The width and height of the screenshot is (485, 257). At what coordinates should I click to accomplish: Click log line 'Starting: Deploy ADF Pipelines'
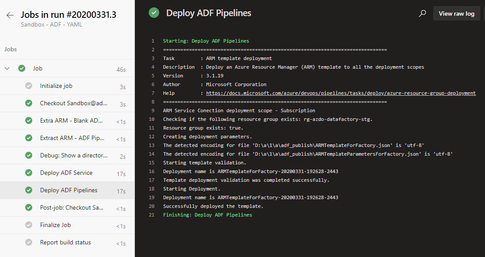pos(206,41)
